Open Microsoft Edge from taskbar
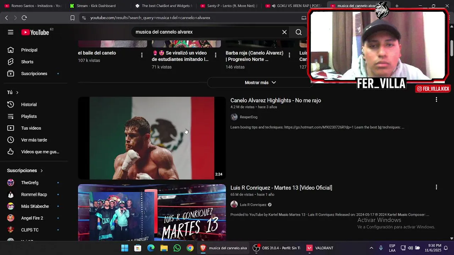 tap(151, 248)
